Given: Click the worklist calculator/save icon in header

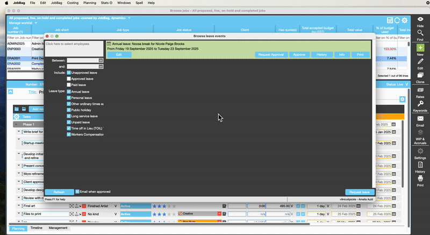Looking at the screenshot, I should (x=389, y=20).
